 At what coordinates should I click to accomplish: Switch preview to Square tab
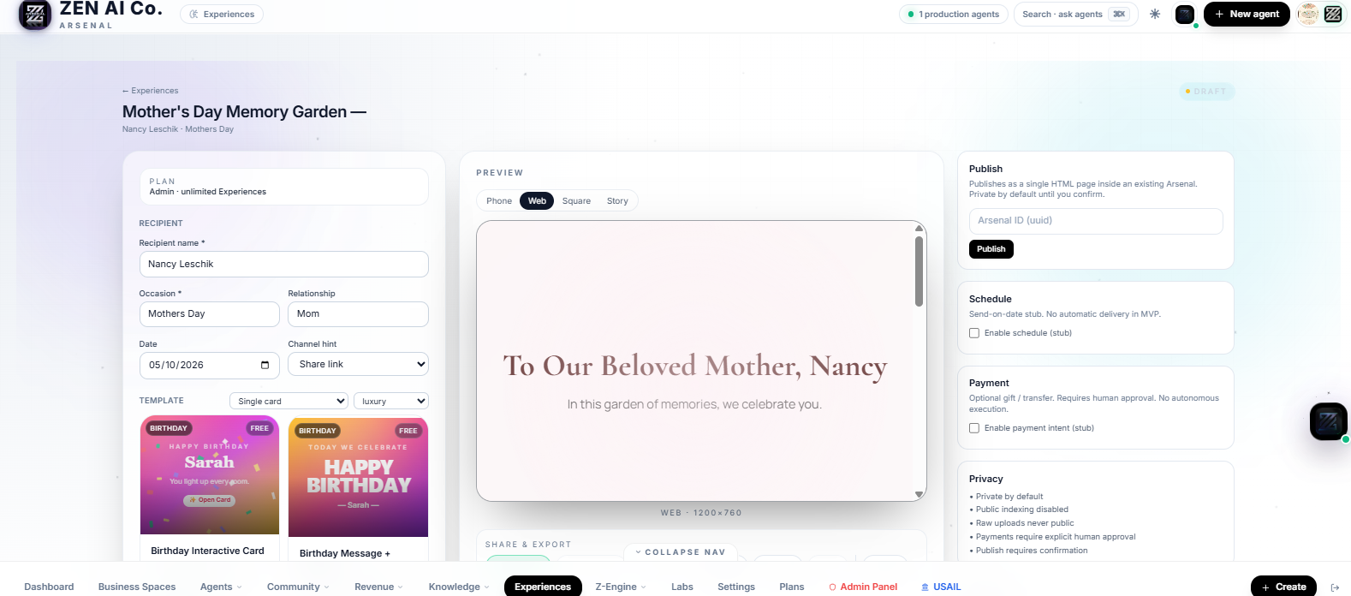click(x=576, y=201)
